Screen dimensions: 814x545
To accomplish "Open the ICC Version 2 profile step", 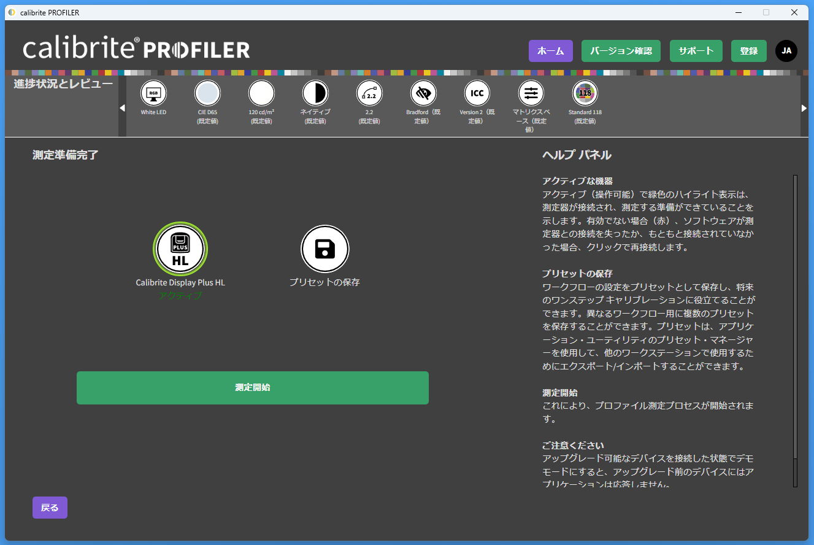I will tap(477, 93).
